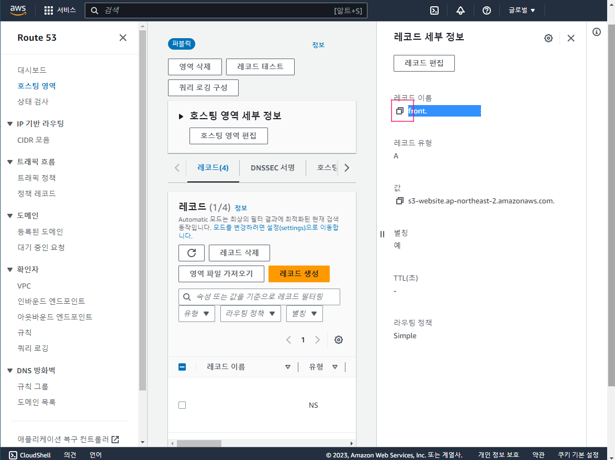Click the page vertical scrollbar at right
615x460 pixels.
click(611, 204)
